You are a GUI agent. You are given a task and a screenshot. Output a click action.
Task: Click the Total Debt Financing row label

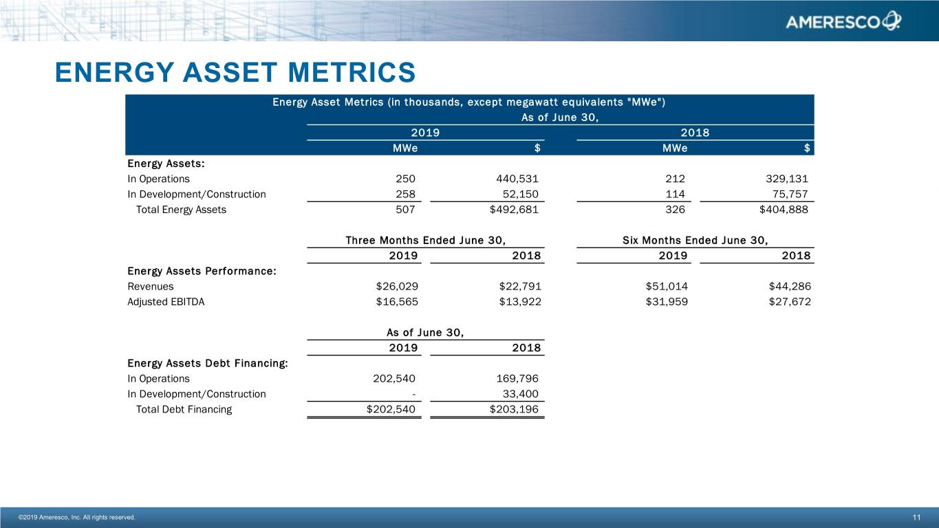coord(184,409)
